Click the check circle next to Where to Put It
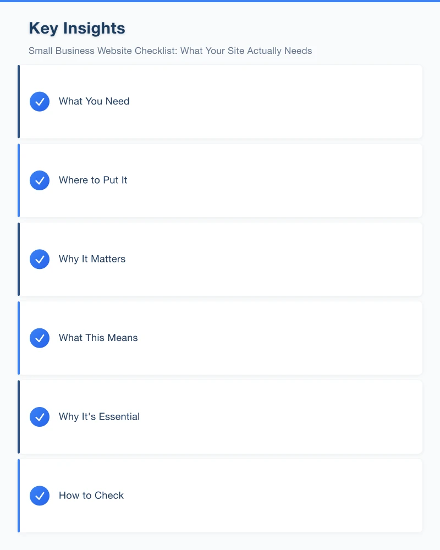 pos(40,180)
